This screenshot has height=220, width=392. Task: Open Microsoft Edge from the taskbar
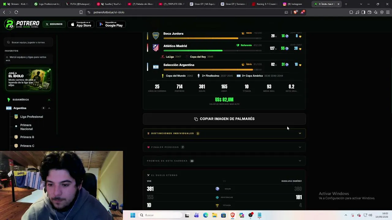(205, 215)
